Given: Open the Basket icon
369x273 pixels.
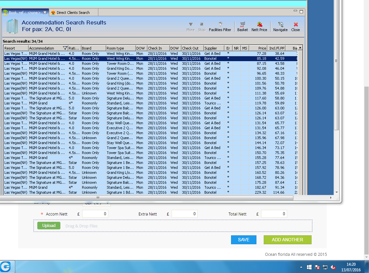Looking at the screenshot, I should (x=243, y=27).
